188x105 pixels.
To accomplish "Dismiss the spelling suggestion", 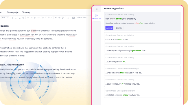I will click(x=119, y=28).
